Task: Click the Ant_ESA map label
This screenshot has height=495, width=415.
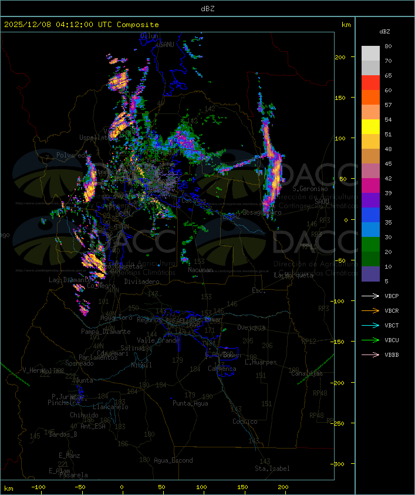Action: (93, 426)
